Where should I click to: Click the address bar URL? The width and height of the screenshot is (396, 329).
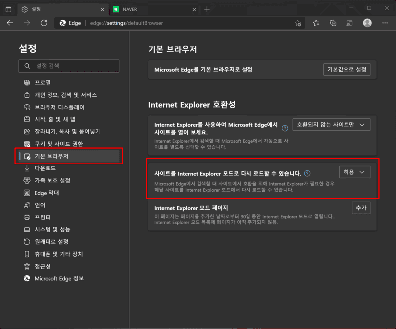pyautogui.click(x=126, y=23)
